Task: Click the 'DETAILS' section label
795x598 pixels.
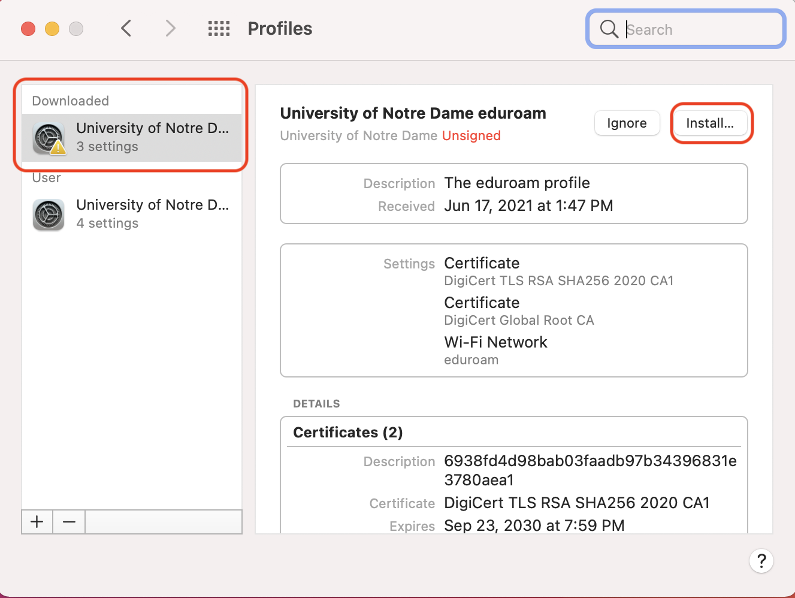Action: 316,404
